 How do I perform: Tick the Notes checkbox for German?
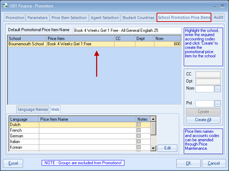[139, 136]
